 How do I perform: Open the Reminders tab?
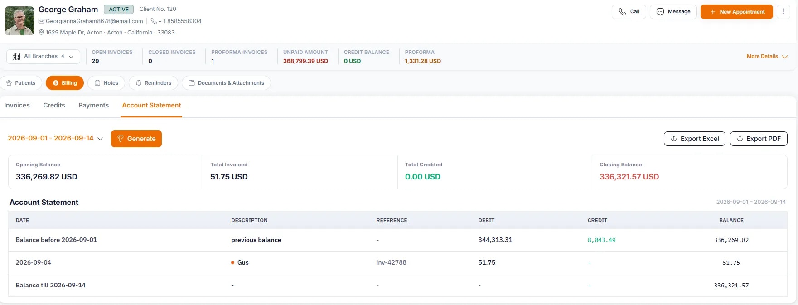pyautogui.click(x=153, y=83)
